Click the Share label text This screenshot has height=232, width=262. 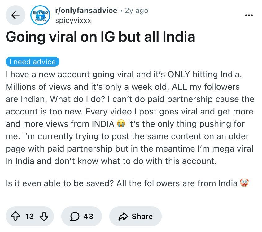[x=142, y=217]
